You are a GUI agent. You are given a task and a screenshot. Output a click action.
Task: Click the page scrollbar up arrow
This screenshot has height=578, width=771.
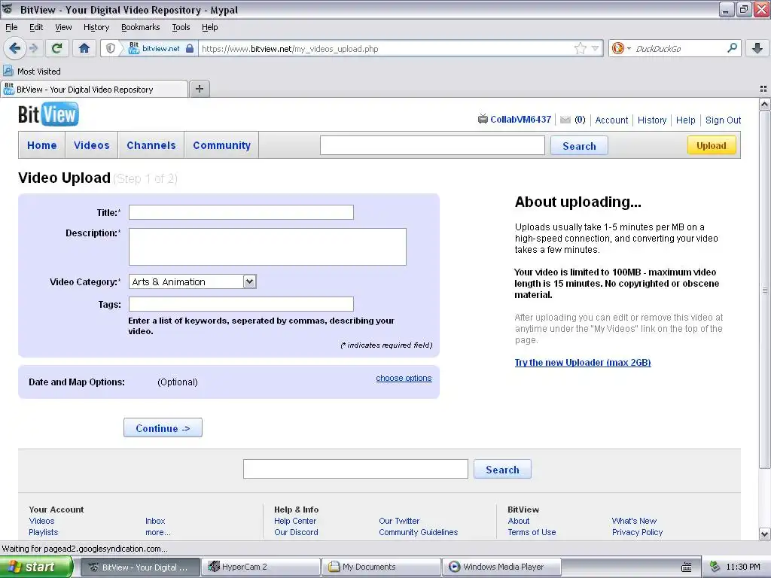pyautogui.click(x=765, y=104)
